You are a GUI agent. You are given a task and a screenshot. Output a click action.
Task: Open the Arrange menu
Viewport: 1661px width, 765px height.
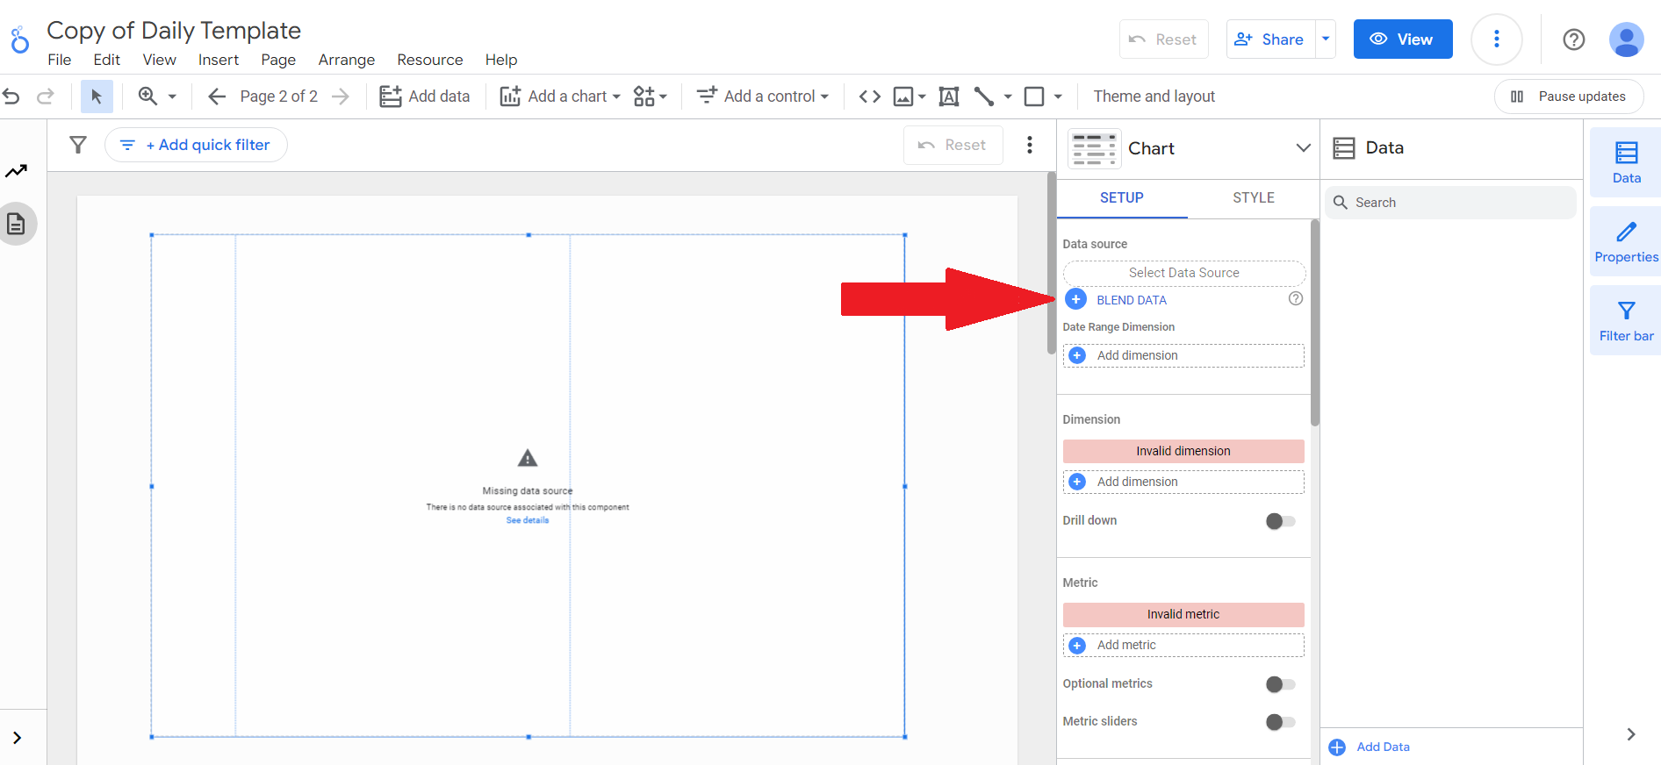[x=346, y=60]
